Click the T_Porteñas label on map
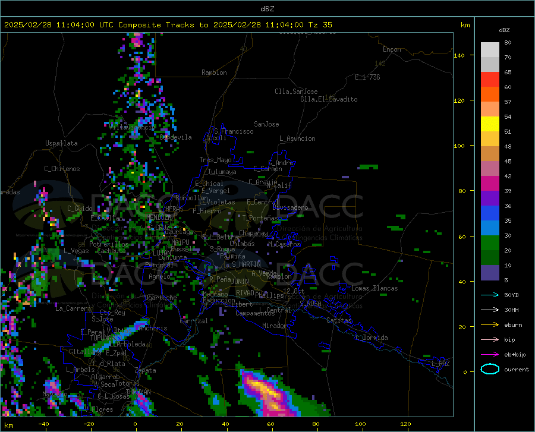This screenshot has height=432, width=535. pos(260,218)
